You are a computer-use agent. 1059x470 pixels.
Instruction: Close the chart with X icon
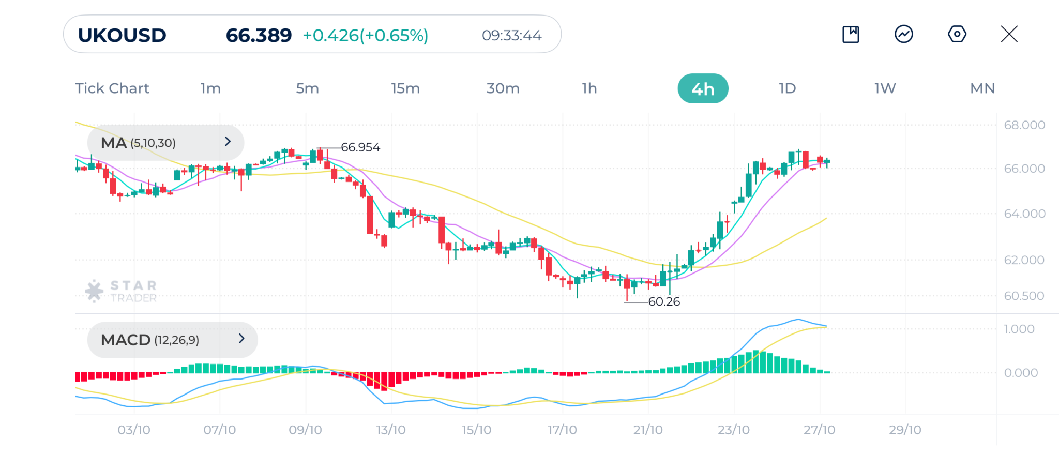coord(1009,35)
